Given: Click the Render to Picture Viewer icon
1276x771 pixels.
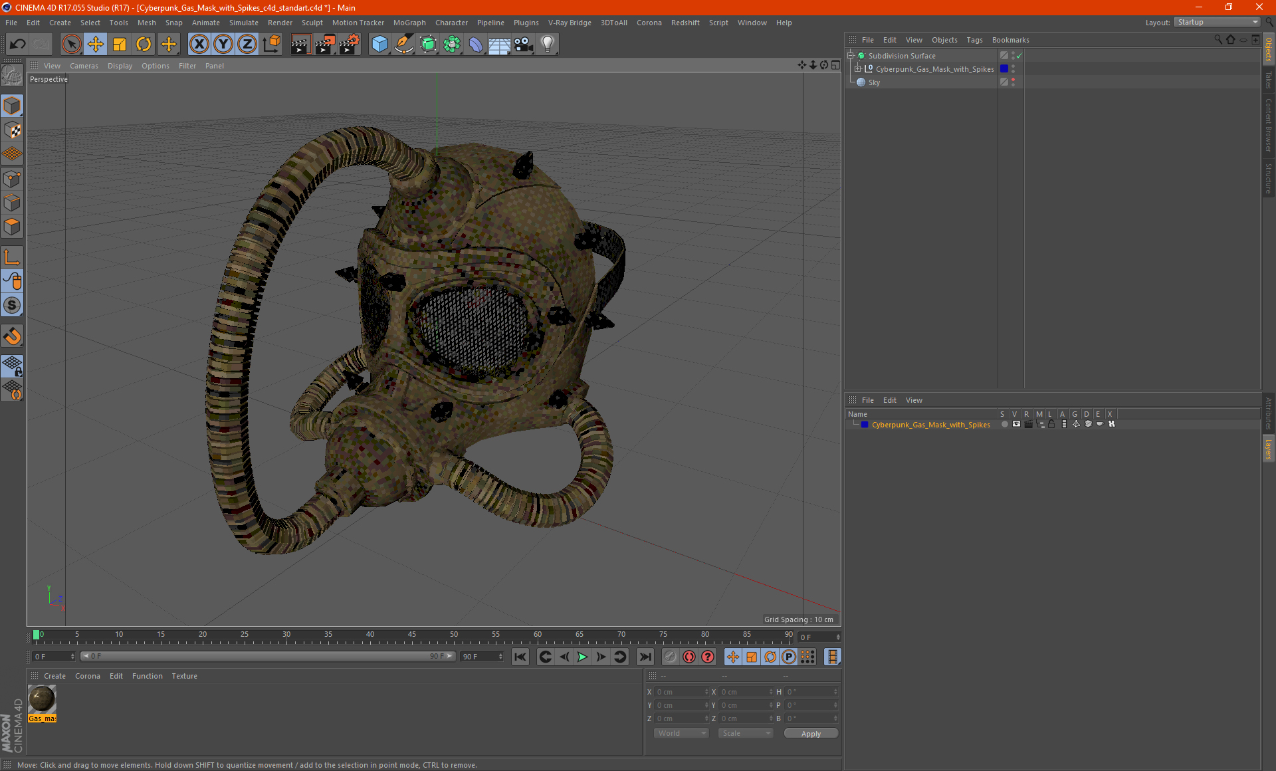Looking at the screenshot, I should [x=325, y=44].
